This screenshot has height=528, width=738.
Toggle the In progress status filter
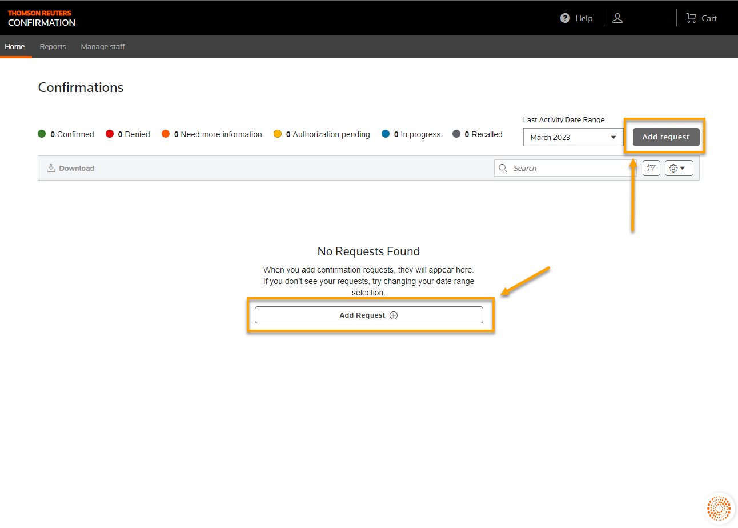[411, 134]
